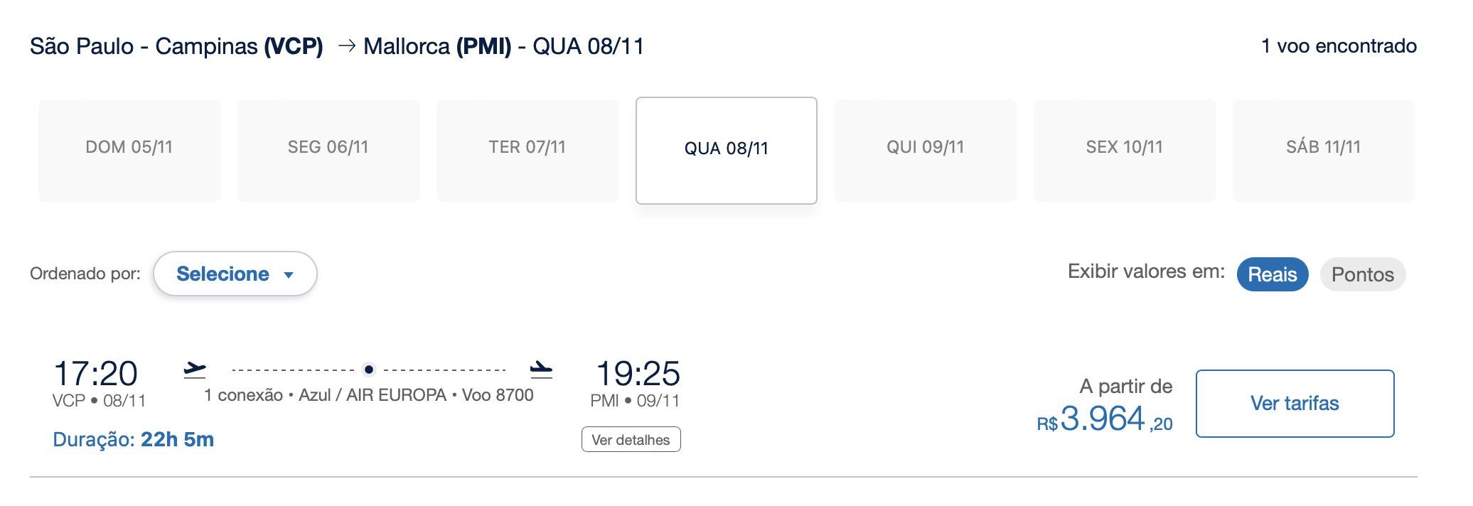Click the arriving airplane icon
This screenshot has width=1473, height=506.
[x=541, y=370]
